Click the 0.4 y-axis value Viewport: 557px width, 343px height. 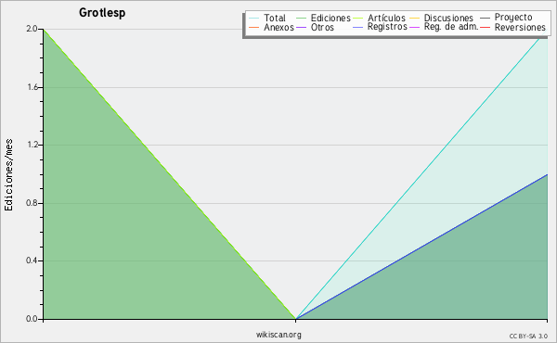tap(32, 260)
